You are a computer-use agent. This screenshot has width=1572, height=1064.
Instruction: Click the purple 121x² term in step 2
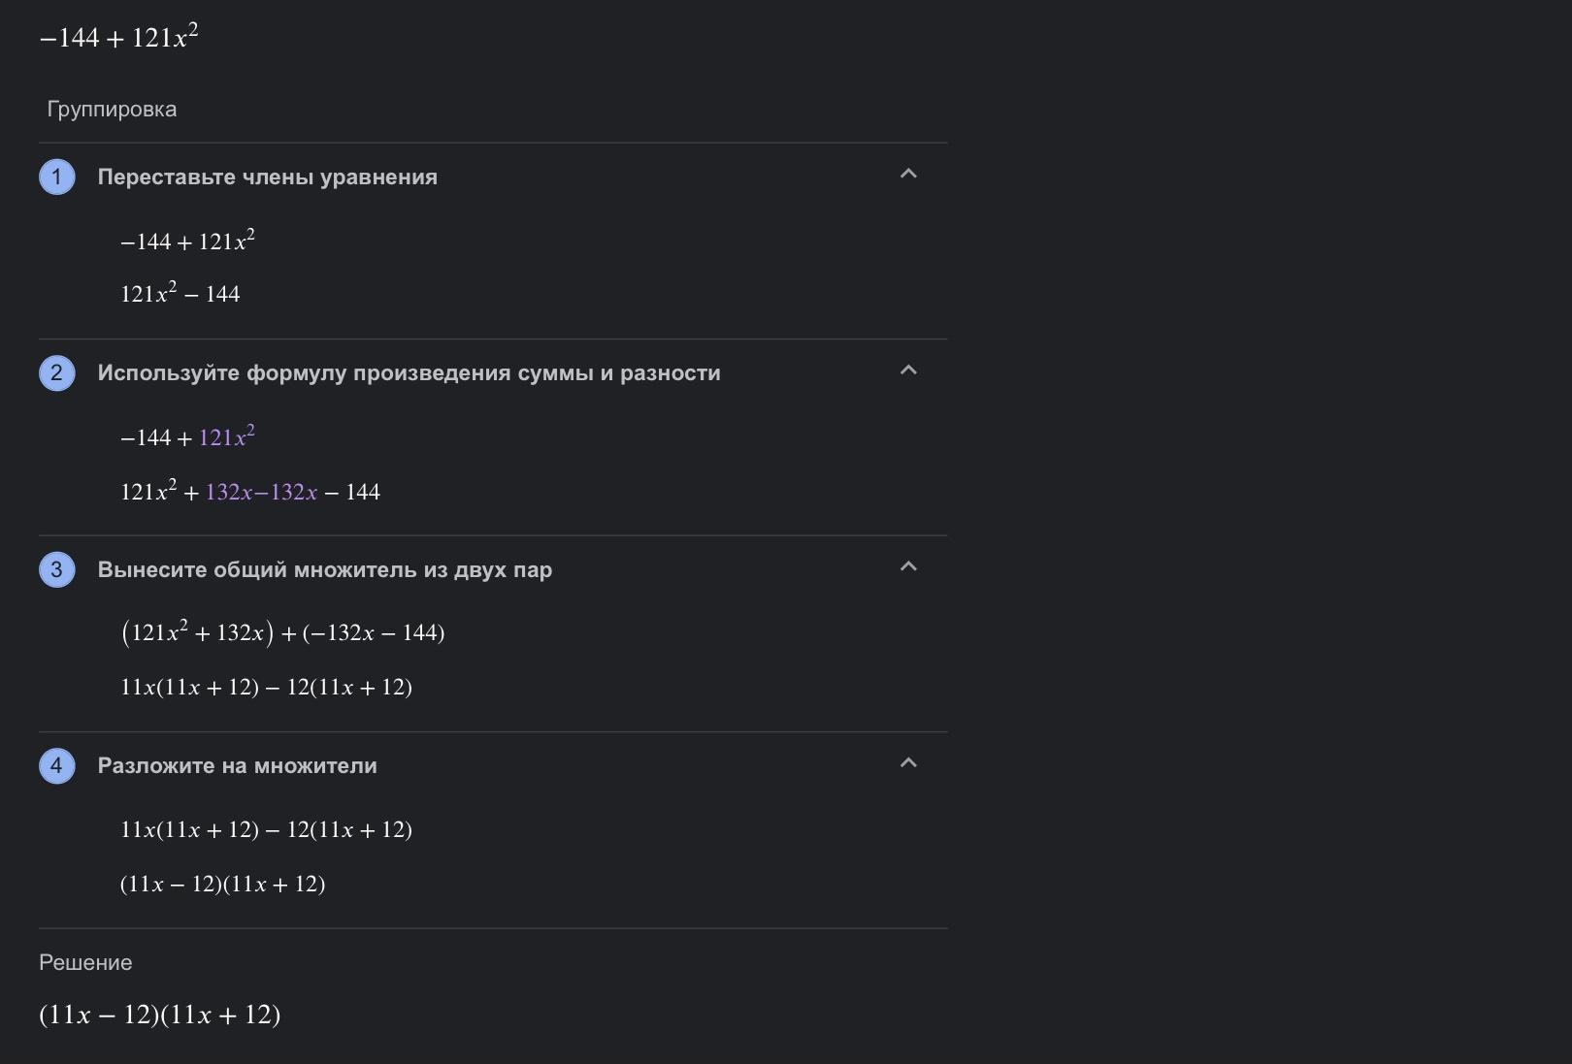(226, 437)
